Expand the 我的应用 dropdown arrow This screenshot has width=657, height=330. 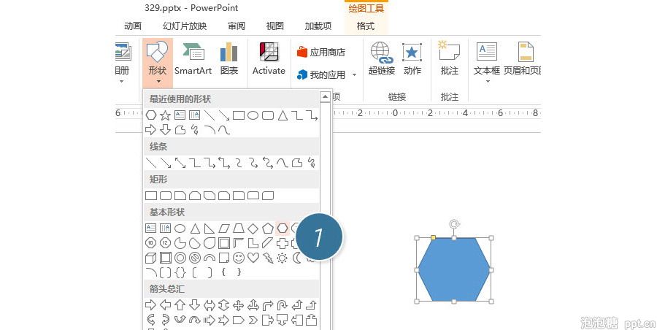coord(355,75)
